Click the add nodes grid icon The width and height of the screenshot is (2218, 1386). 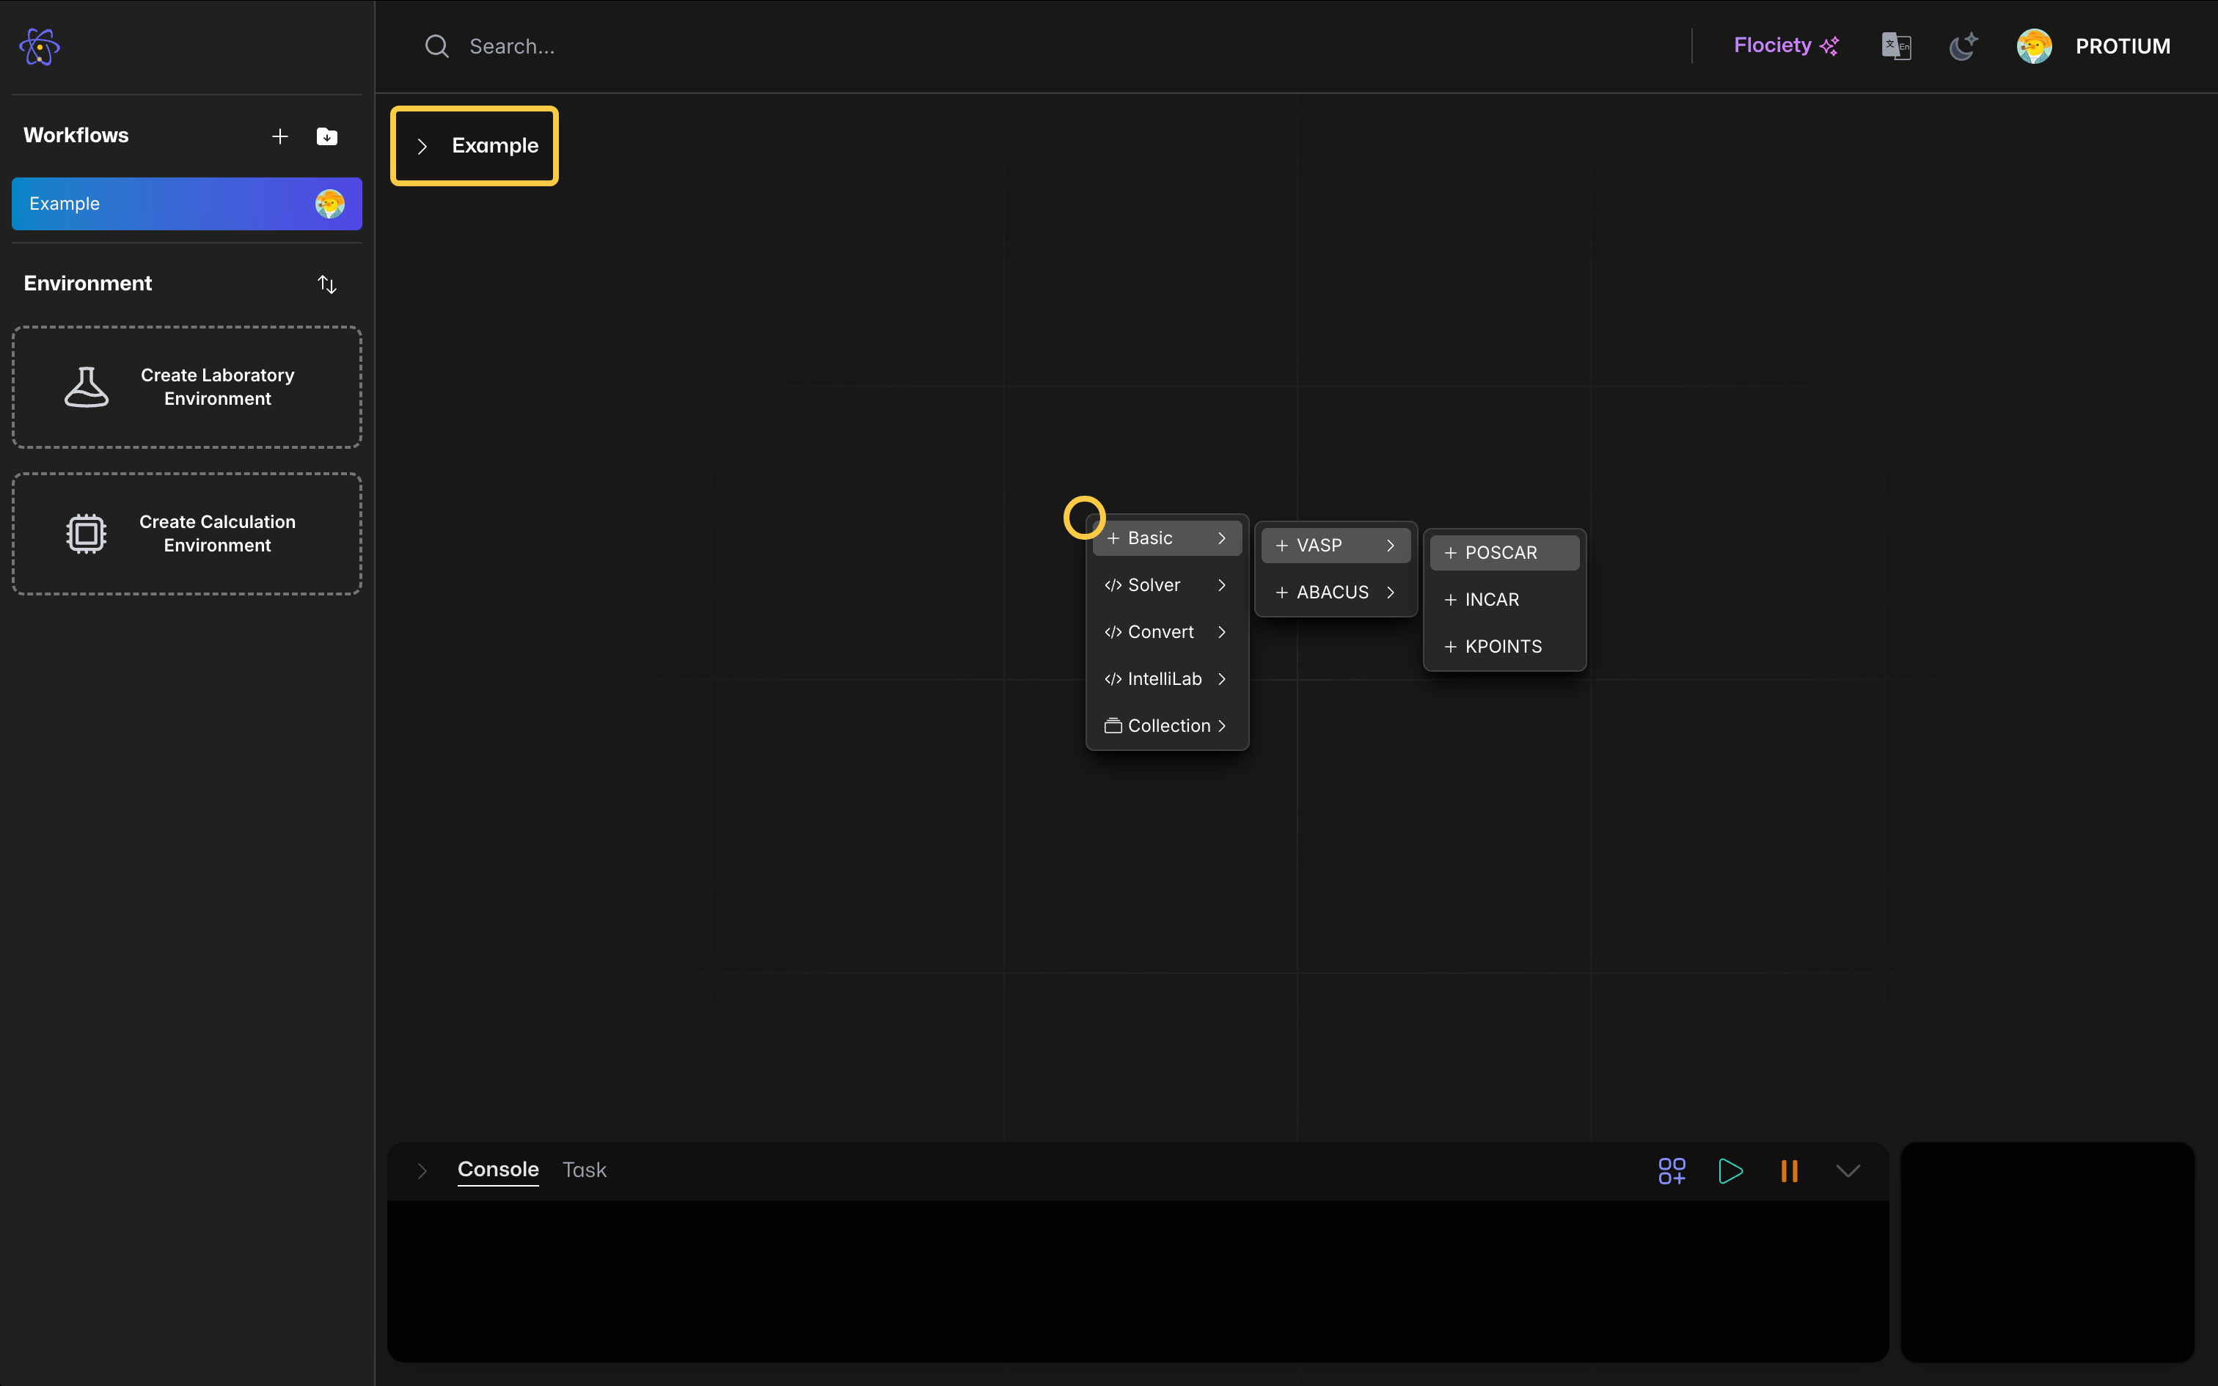[x=1671, y=1170]
